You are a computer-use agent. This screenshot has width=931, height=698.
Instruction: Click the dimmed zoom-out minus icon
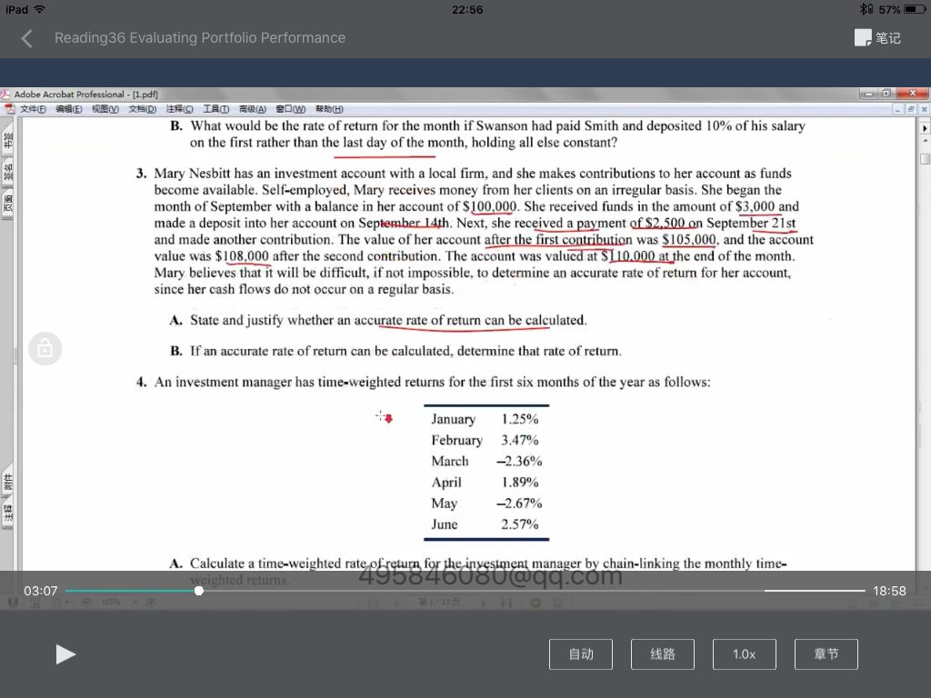pyautogui.click(x=87, y=602)
